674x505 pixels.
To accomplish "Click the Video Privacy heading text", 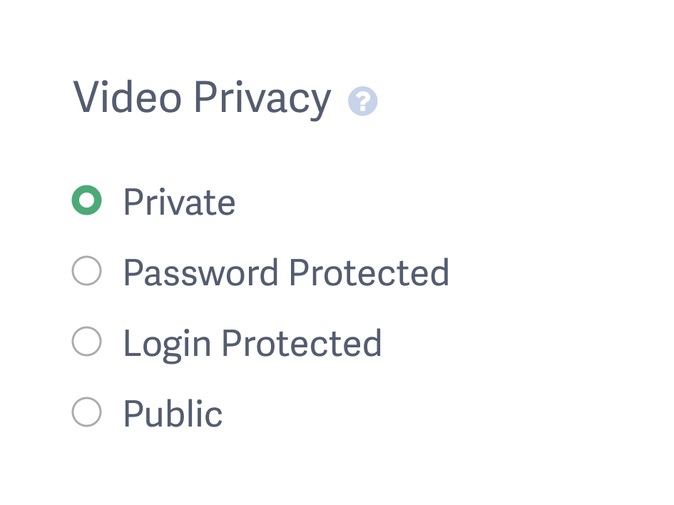I will [202, 98].
